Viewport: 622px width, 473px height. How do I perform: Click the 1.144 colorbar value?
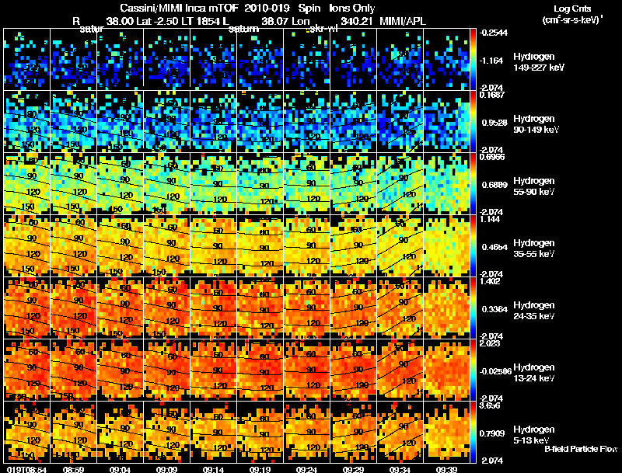(x=490, y=219)
